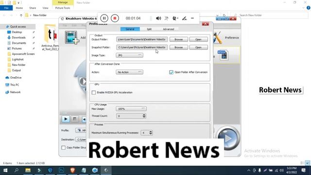Open the Max Usage 100% dropdown
The width and height of the screenshot is (311, 175).
tap(131, 109)
